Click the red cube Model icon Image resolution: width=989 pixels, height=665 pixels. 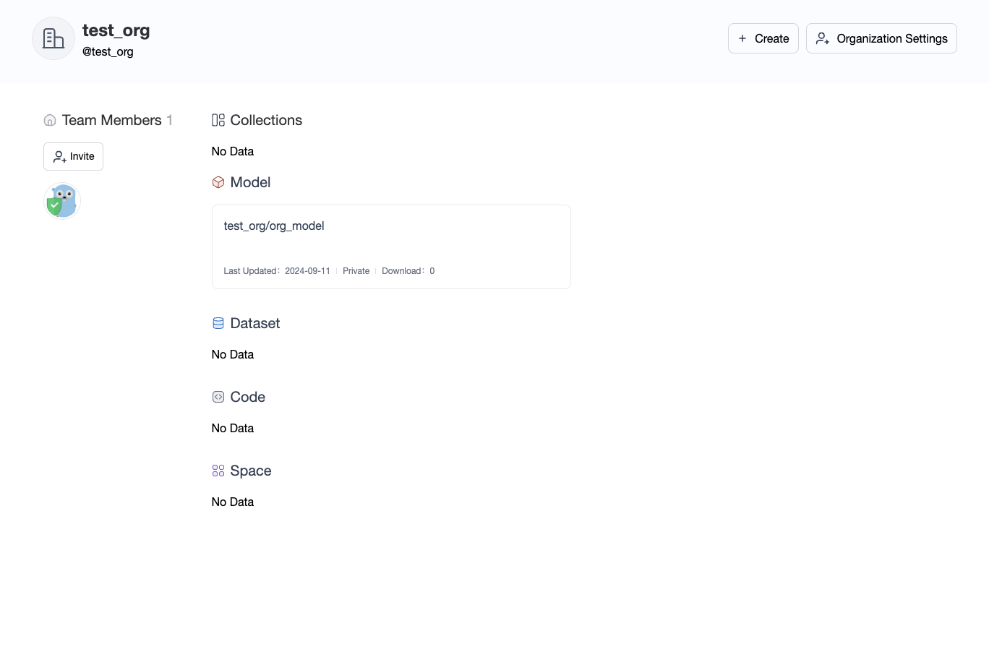218,182
